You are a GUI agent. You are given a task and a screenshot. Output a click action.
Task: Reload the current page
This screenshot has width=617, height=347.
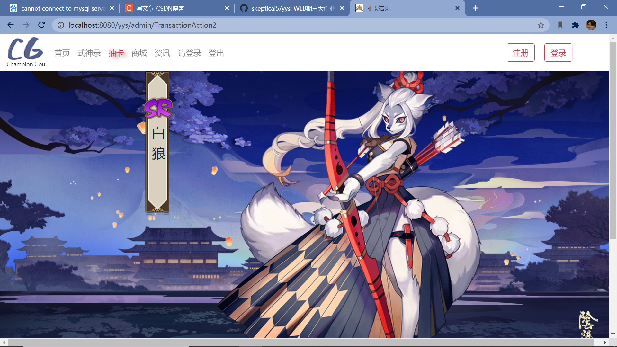(41, 25)
